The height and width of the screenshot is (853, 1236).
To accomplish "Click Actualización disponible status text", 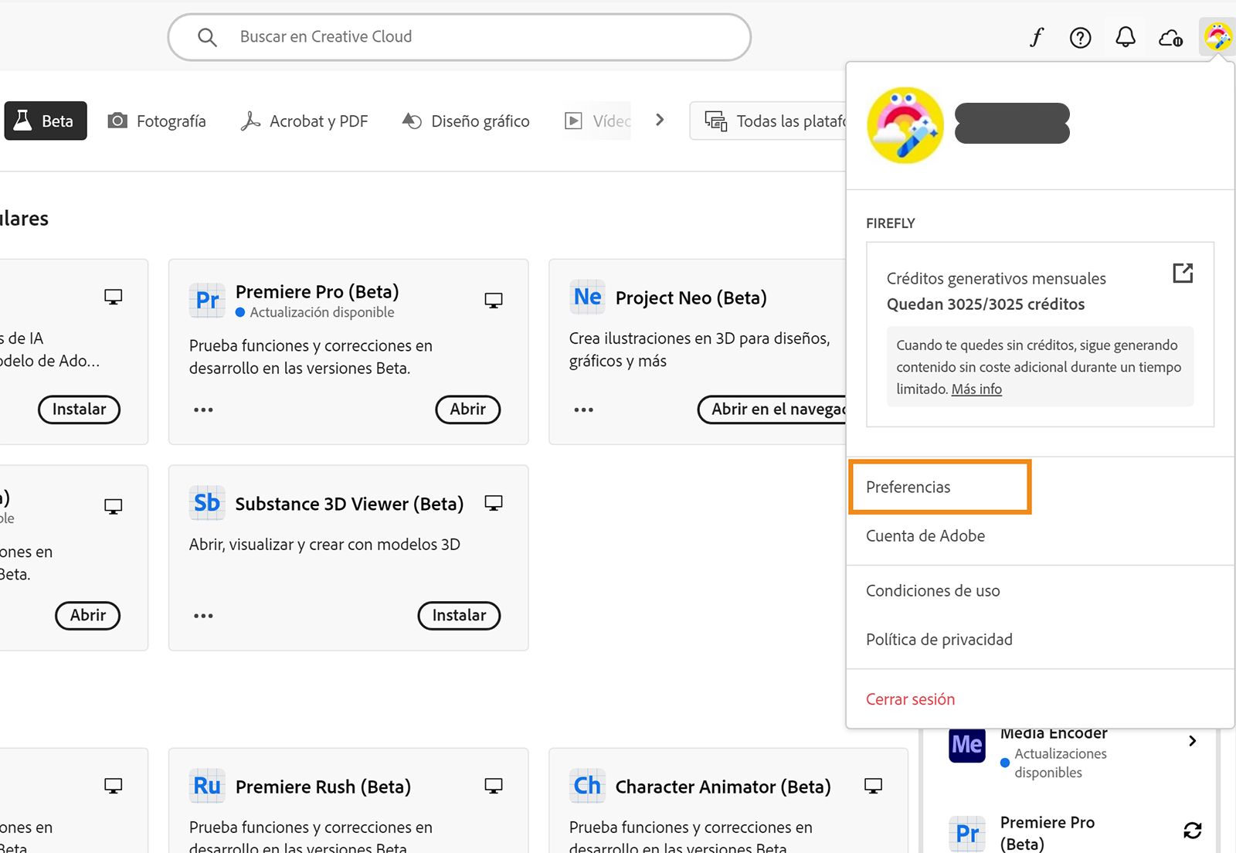I will (322, 312).
